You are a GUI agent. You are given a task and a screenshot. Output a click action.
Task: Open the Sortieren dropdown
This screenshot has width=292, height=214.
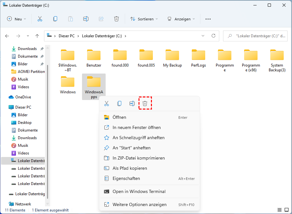pyautogui.click(x=144, y=19)
